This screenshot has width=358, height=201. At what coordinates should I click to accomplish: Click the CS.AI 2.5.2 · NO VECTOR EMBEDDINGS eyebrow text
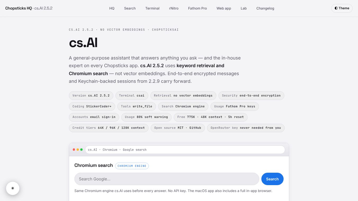pyautogui.click(x=124, y=30)
